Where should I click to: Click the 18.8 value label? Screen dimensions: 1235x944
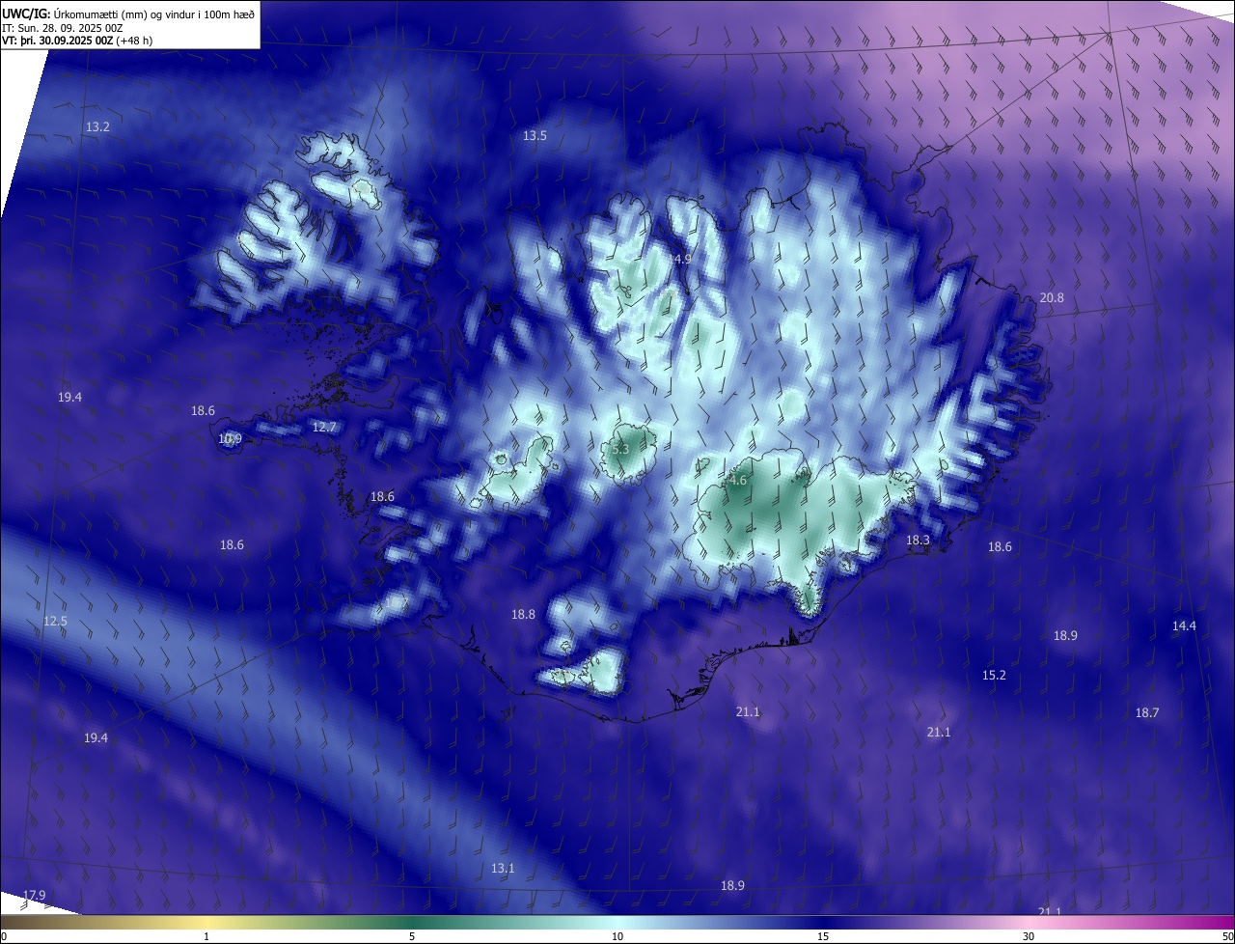coord(523,615)
